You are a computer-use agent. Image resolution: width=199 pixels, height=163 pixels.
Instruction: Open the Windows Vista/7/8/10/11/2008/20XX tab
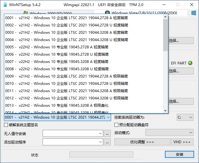coord(141,13)
